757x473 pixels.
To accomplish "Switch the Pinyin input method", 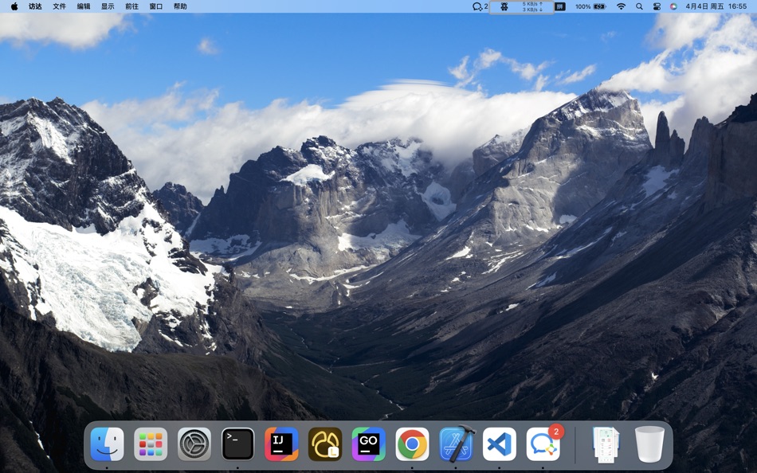I will tap(561, 8).
